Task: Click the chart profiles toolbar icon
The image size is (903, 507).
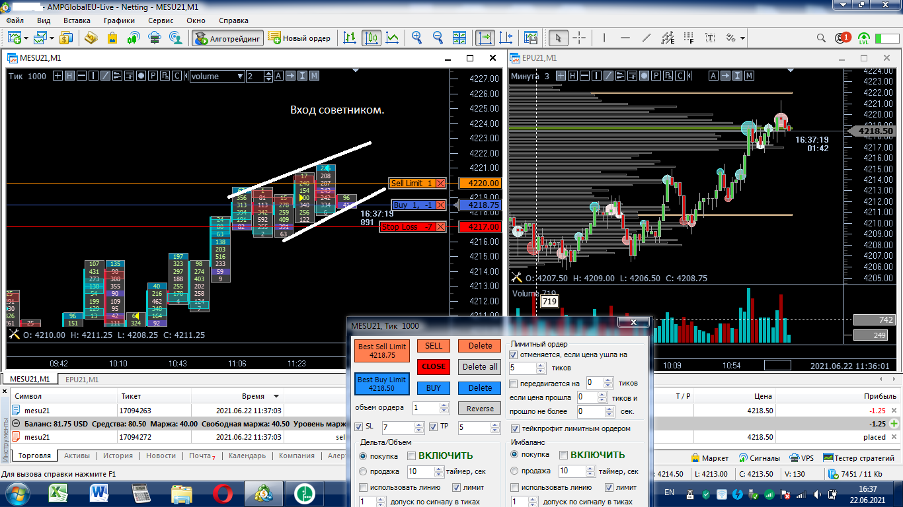Action: click(x=41, y=38)
